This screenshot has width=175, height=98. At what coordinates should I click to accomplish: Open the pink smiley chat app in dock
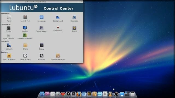coord(47,94)
